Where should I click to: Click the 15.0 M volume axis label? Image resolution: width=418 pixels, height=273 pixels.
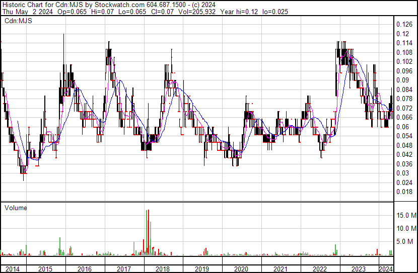406,216
